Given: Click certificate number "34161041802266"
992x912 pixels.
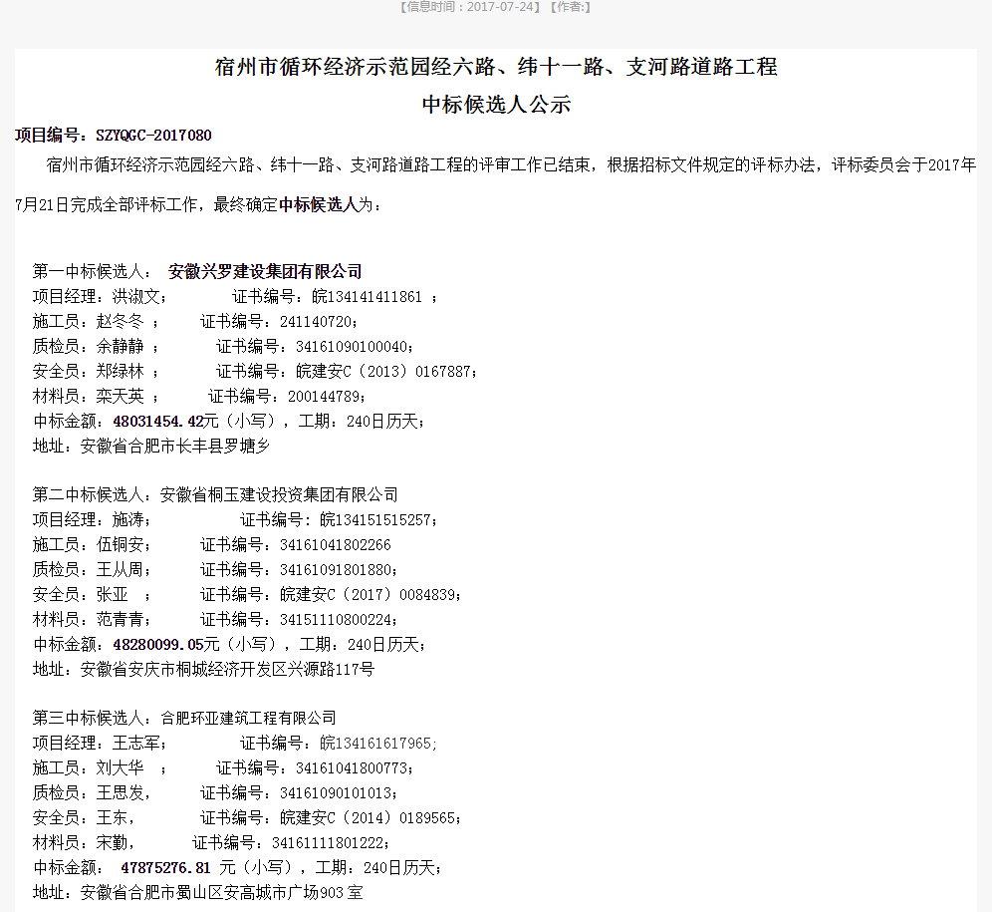Looking at the screenshot, I should click(336, 544).
